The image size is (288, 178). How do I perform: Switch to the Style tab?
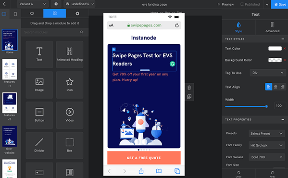point(238,27)
